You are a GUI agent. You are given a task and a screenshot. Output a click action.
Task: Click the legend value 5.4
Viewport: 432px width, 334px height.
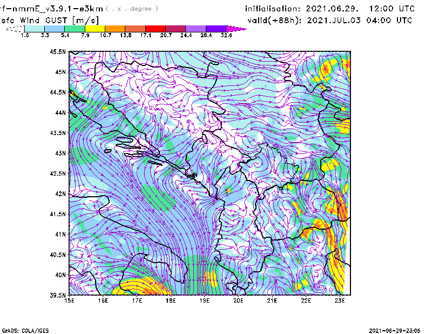[65, 35]
